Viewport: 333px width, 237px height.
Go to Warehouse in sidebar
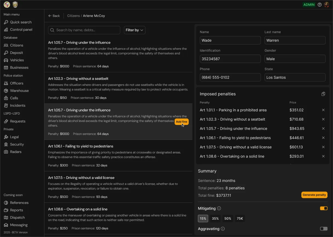click(16, 91)
